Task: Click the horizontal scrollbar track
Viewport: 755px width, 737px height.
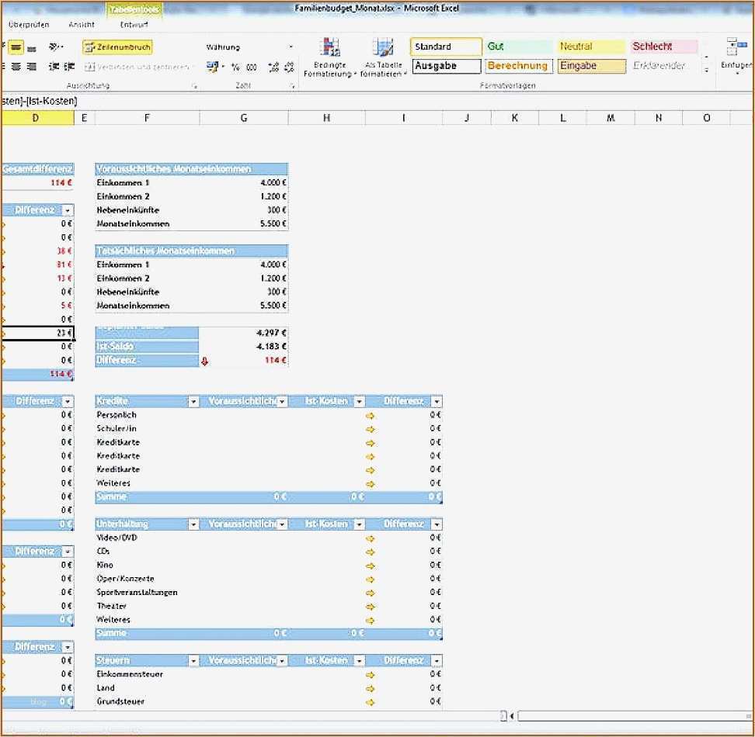Action: click(x=634, y=717)
